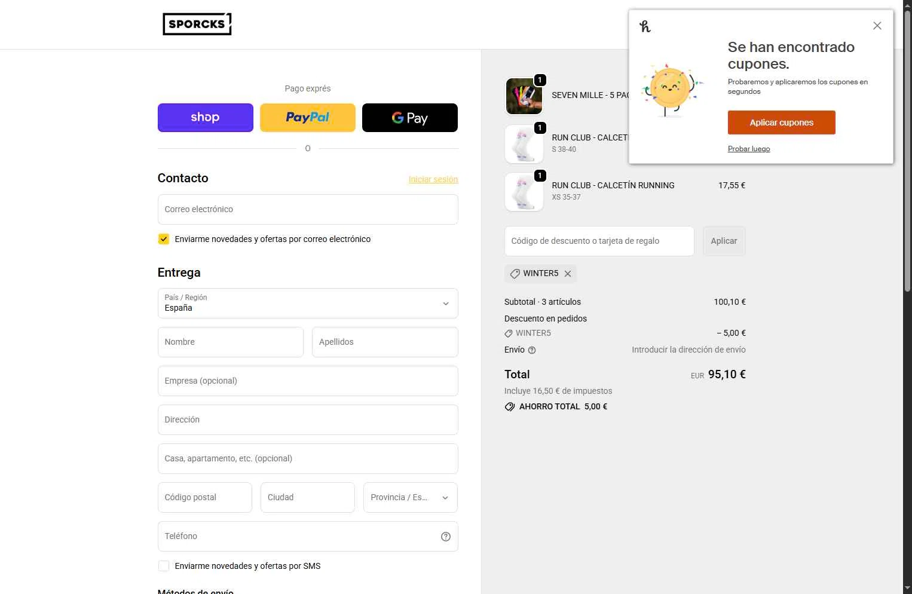Open the Iniciar sesión link
Image resolution: width=912 pixels, height=594 pixels.
433,179
